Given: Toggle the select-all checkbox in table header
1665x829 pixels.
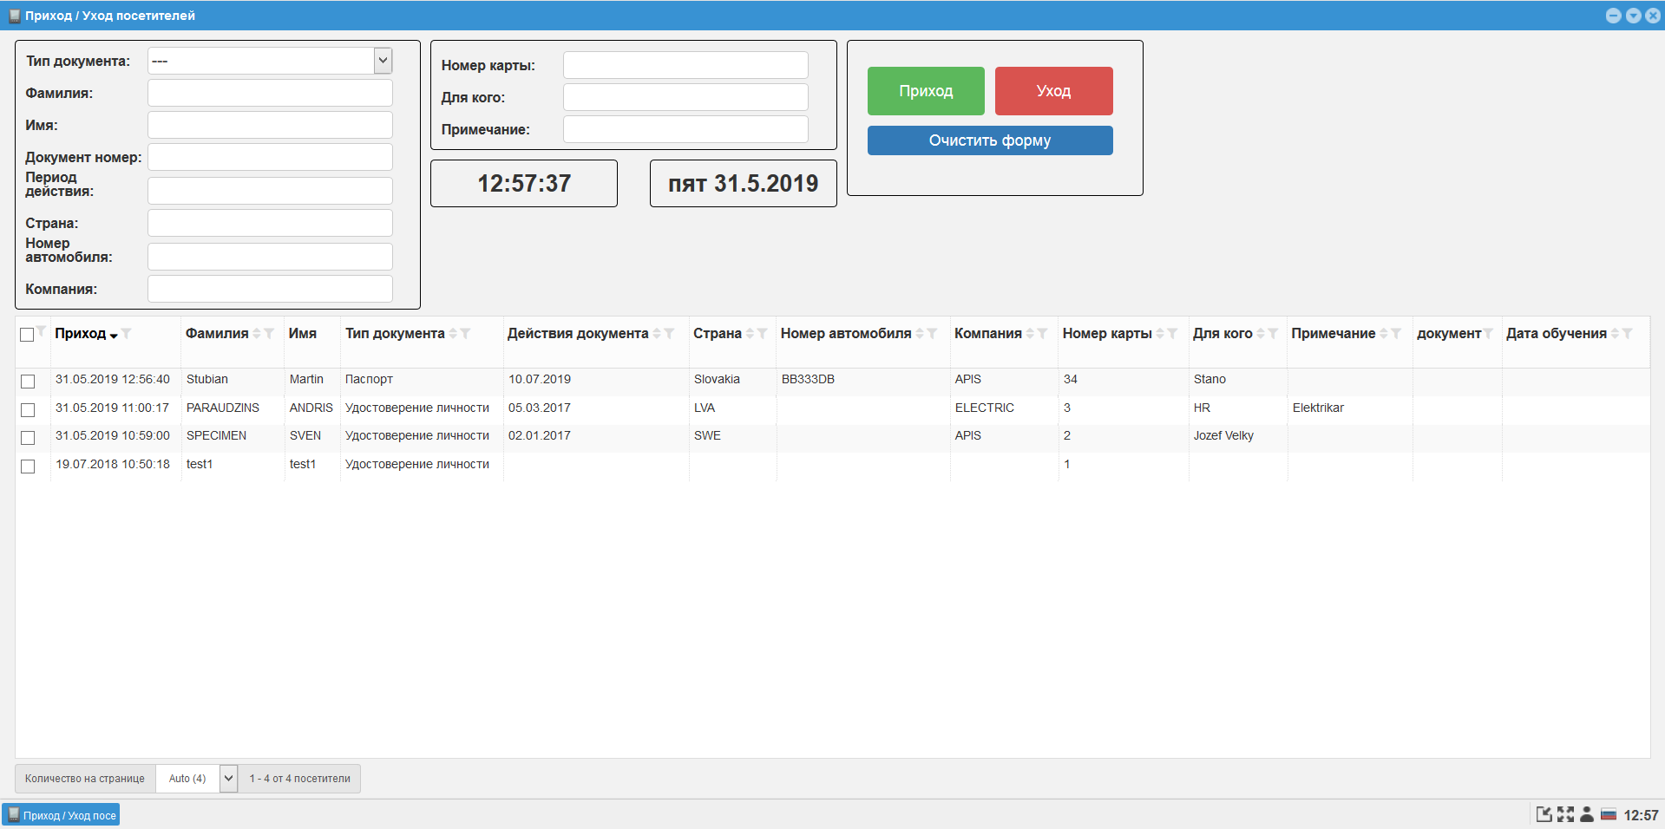Looking at the screenshot, I should (x=27, y=335).
